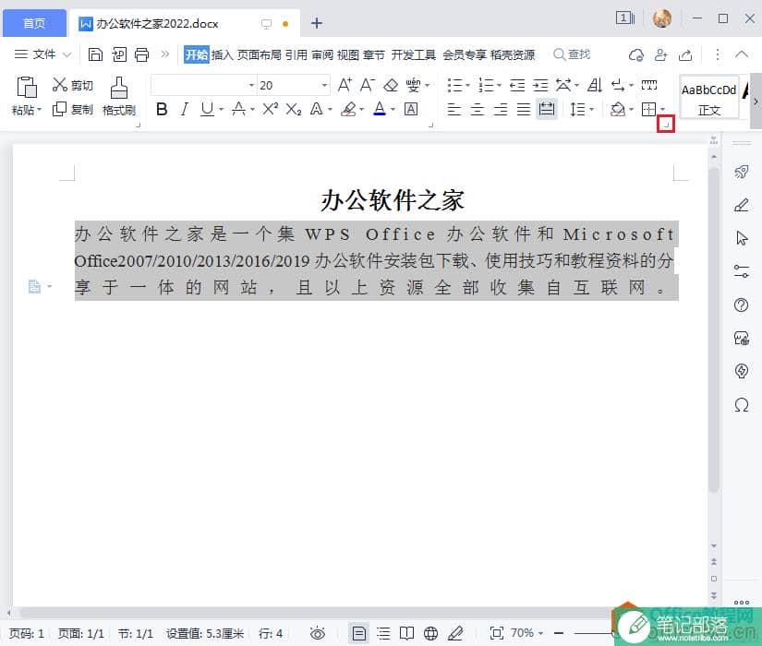Open the font size dropdown showing 20
Image resolution: width=762 pixels, height=646 pixels.
324,86
